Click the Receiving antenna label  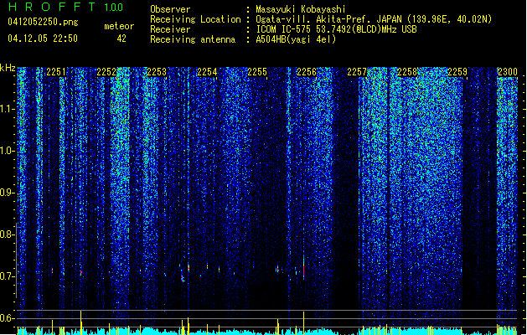pos(193,39)
